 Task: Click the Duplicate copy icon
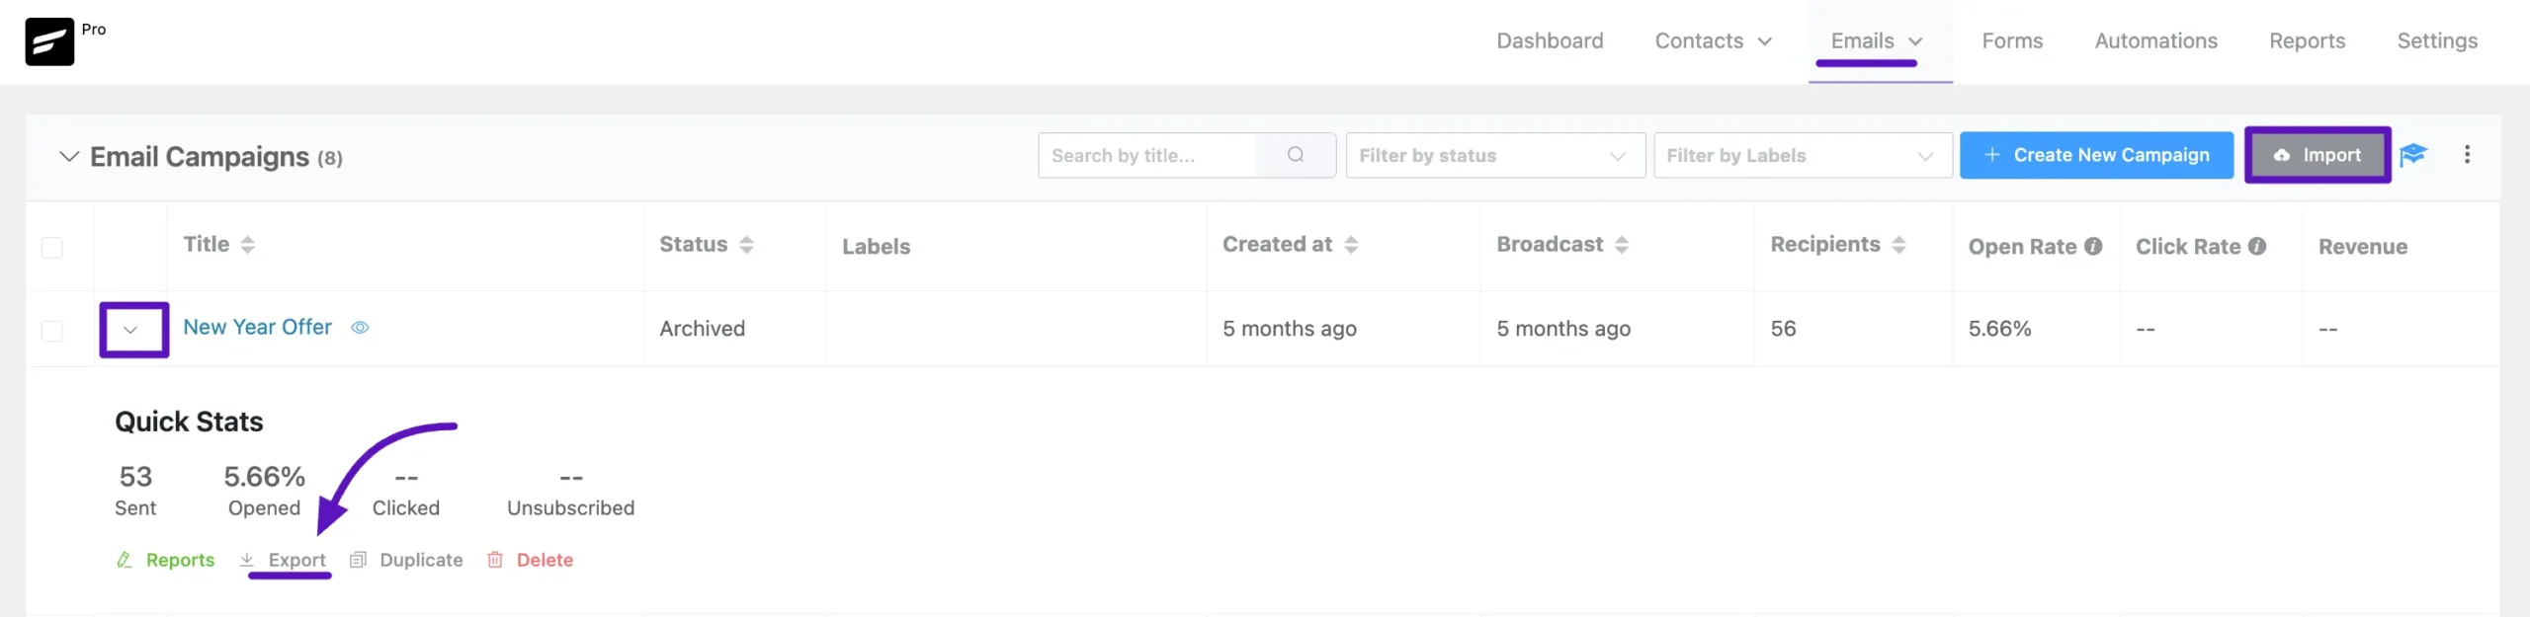(x=359, y=560)
